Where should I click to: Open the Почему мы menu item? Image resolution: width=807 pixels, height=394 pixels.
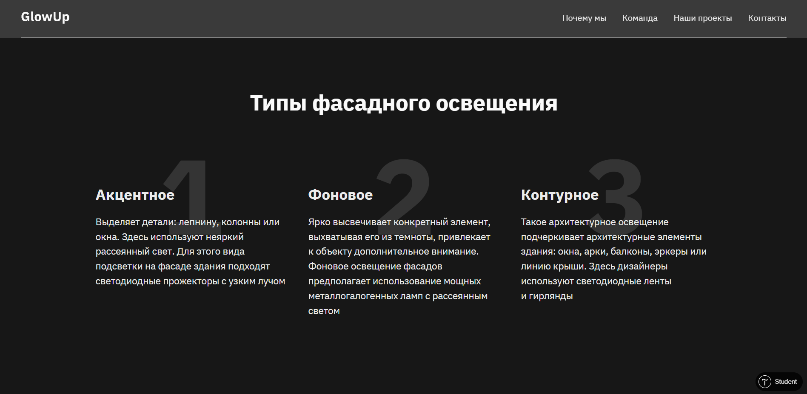pos(584,18)
